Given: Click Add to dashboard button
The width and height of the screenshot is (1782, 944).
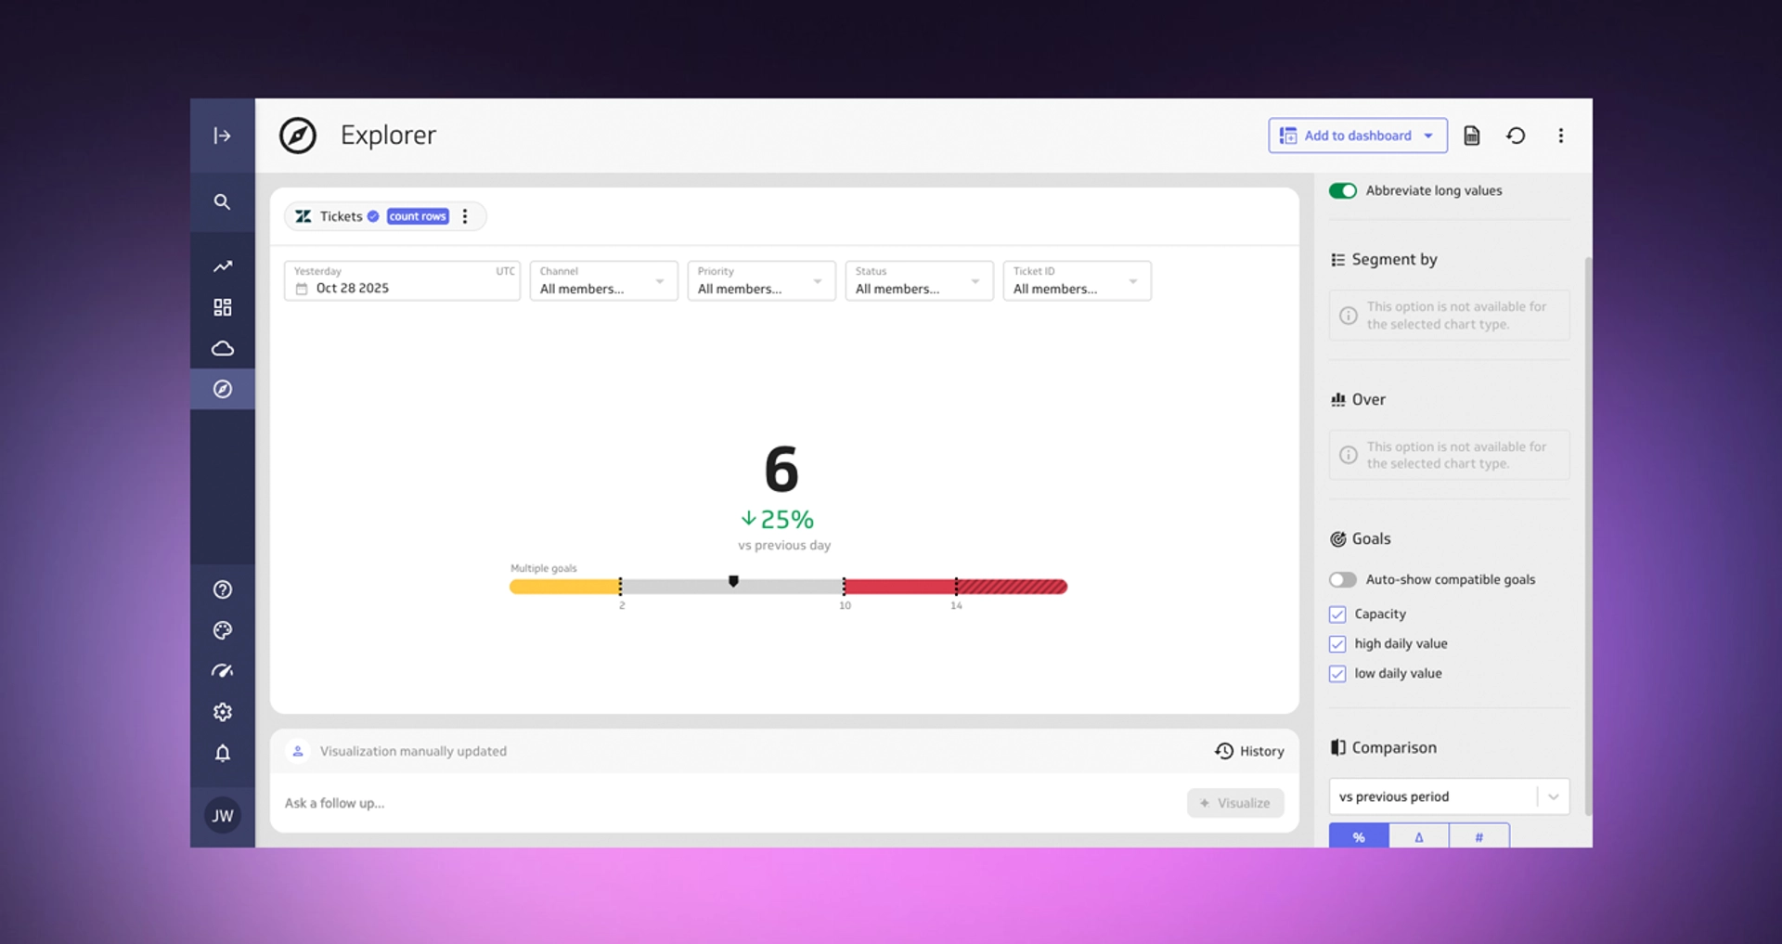Looking at the screenshot, I should click(x=1356, y=136).
